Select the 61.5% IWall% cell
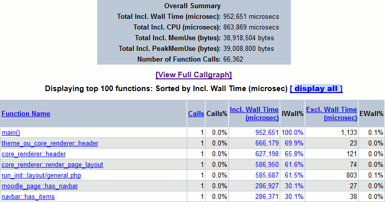Viewport: 385px width, 202px height. tap(294, 176)
